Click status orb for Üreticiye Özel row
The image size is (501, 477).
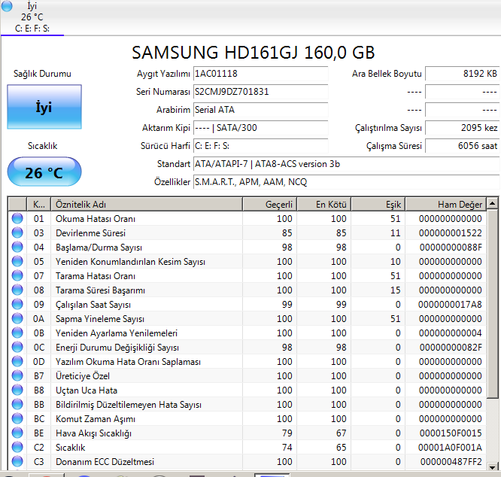click(x=17, y=375)
